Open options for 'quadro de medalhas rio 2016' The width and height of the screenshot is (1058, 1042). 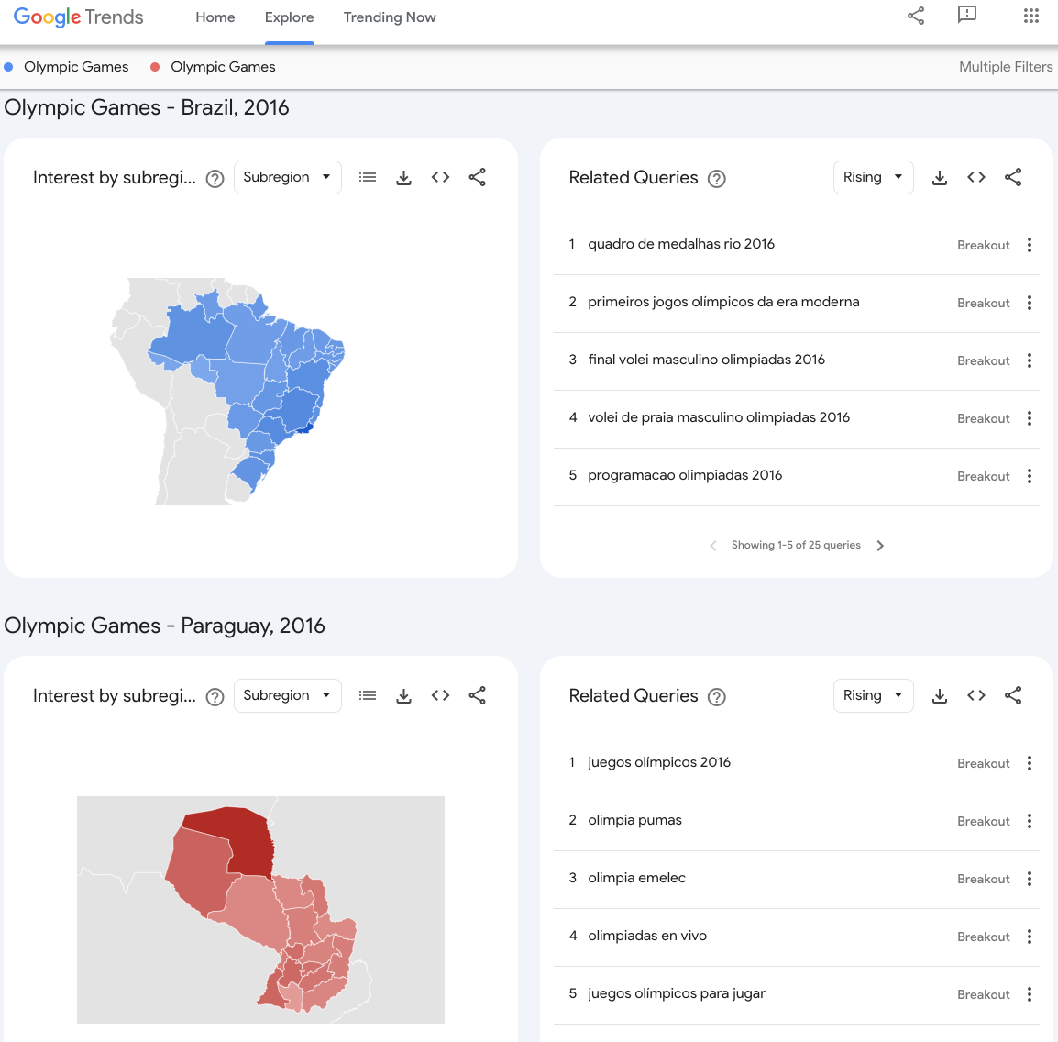pyautogui.click(x=1030, y=245)
